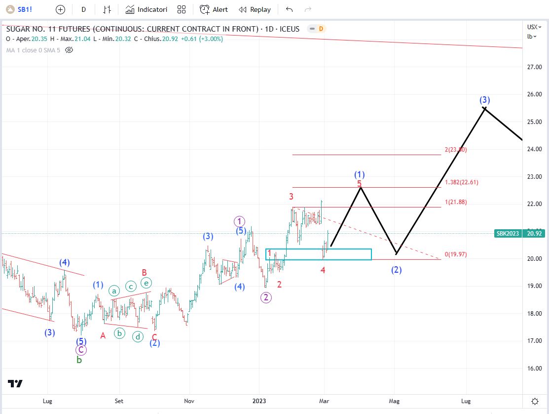Select the teal circled c label
549x414 pixels.
tap(131, 287)
